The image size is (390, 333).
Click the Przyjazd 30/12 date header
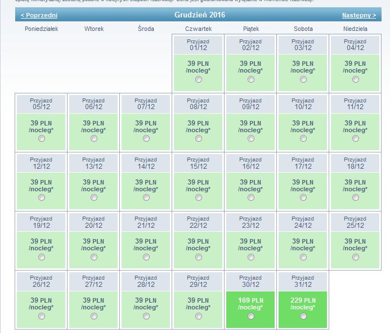[250, 281]
